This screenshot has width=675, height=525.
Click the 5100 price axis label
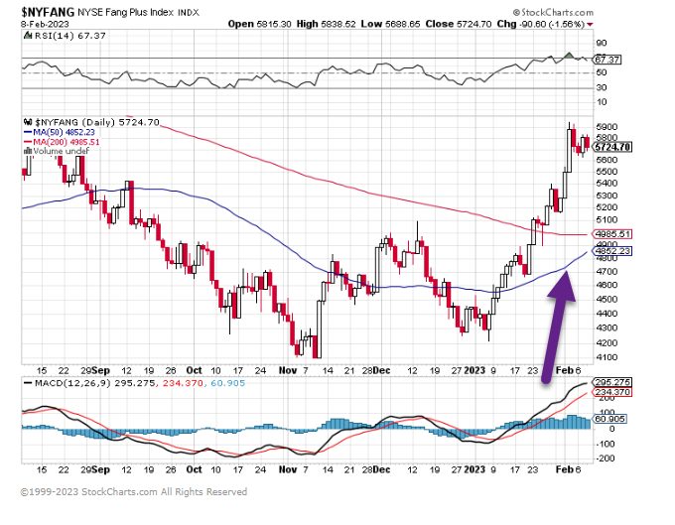(607, 220)
